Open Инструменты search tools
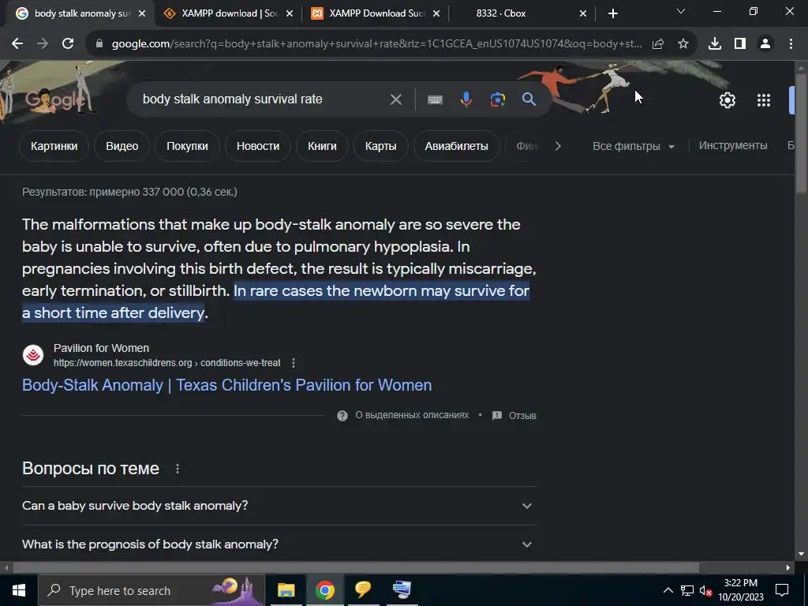808x606 pixels. (733, 146)
